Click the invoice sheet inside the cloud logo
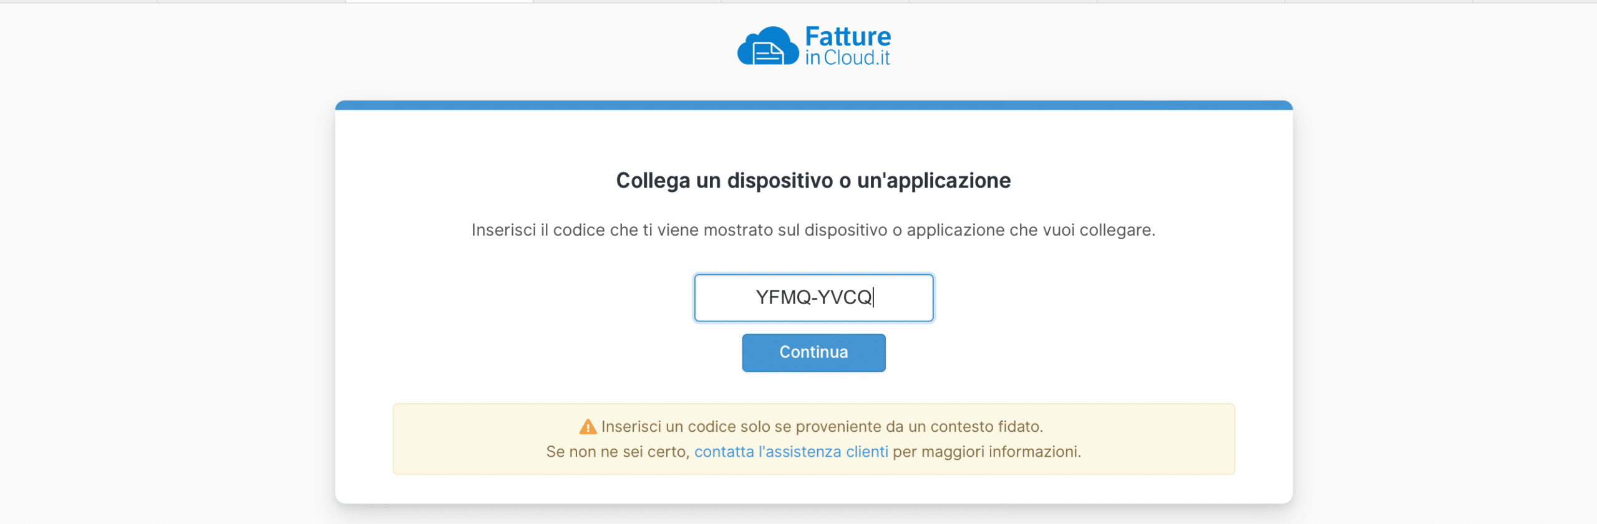1597x524 pixels. tap(768, 54)
